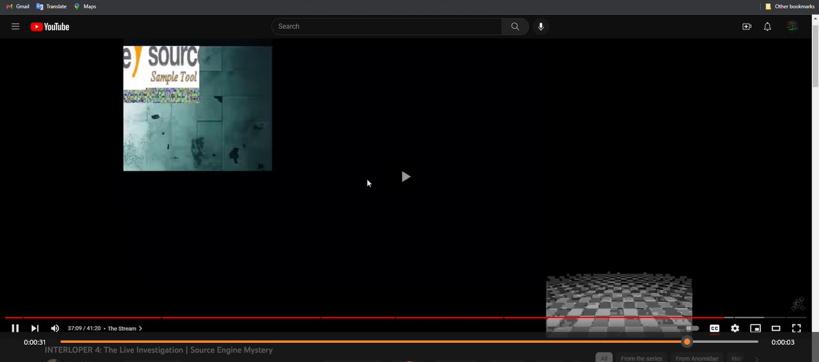Open the account avatar menu
Image resolution: width=819 pixels, height=362 pixels.
[792, 26]
